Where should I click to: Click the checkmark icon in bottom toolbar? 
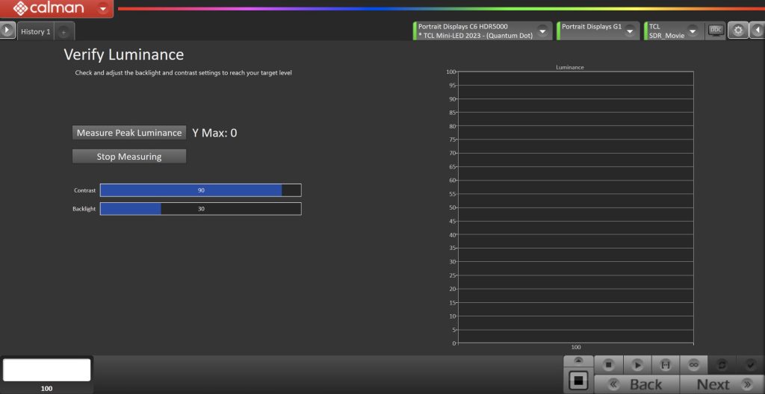click(751, 365)
